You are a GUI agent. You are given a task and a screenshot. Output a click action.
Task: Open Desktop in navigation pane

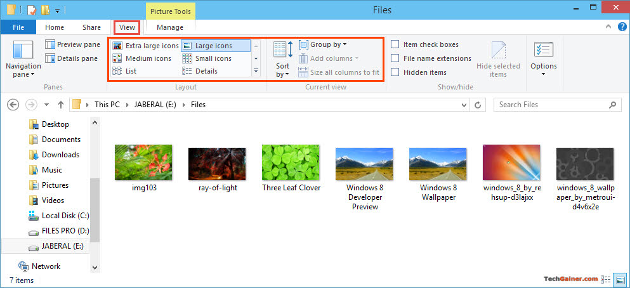49,124
